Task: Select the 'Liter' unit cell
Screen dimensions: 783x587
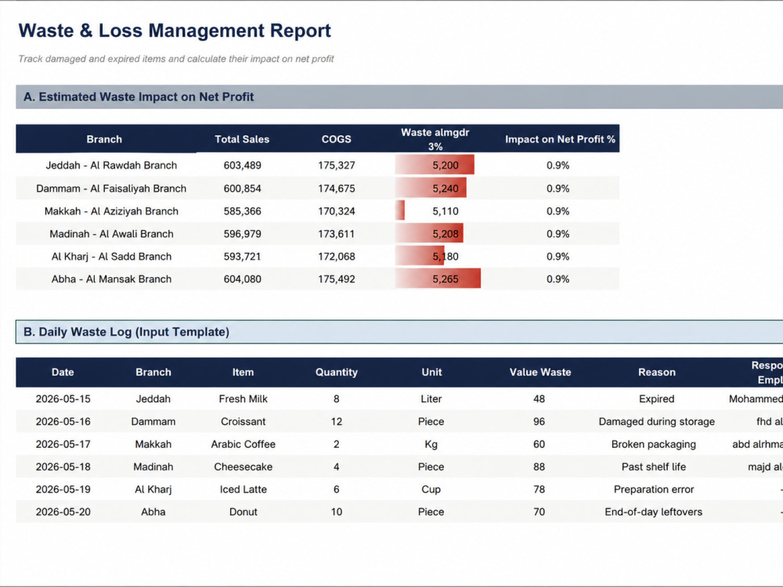Action: pos(431,399)
